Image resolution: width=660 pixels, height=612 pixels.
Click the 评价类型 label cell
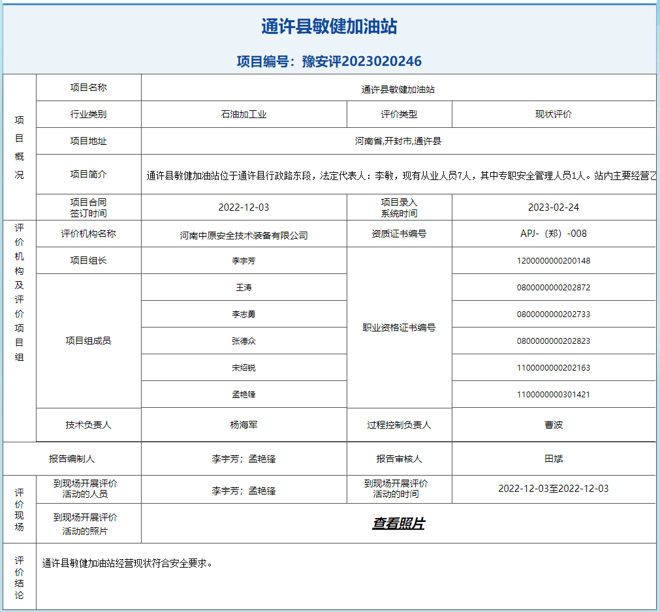399,114
